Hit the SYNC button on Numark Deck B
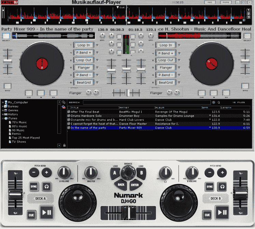 pos(210,187)
